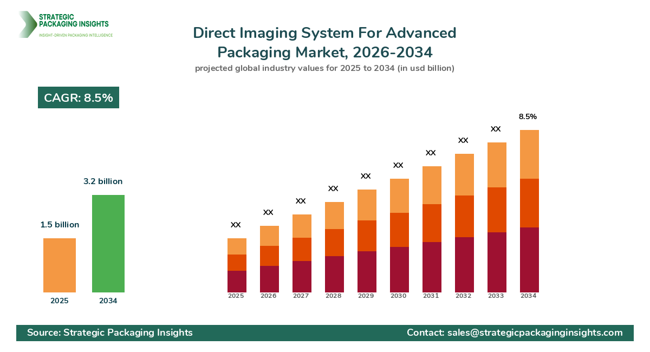
Task: Expand the XX marker over the 2026 bar
Action: [269, 213]
